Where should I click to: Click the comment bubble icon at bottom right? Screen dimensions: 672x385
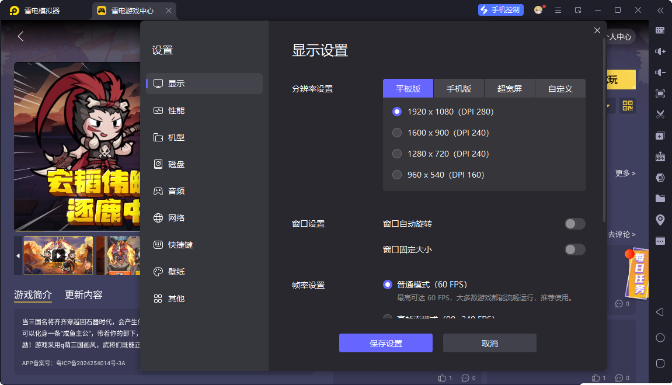click(619, 378)
